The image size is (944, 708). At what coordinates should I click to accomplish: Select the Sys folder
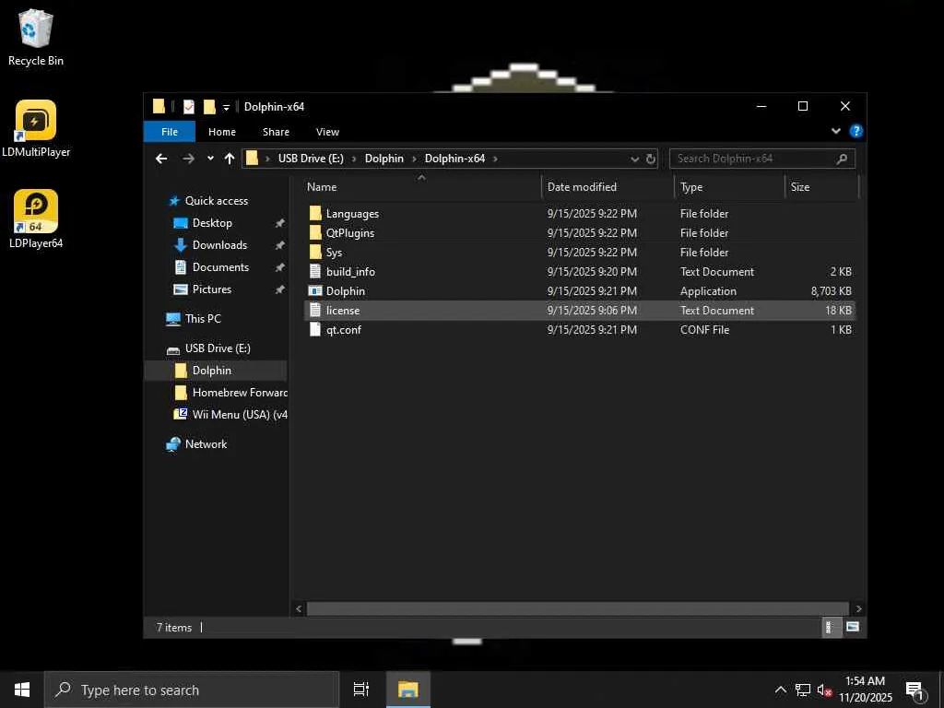580,253
